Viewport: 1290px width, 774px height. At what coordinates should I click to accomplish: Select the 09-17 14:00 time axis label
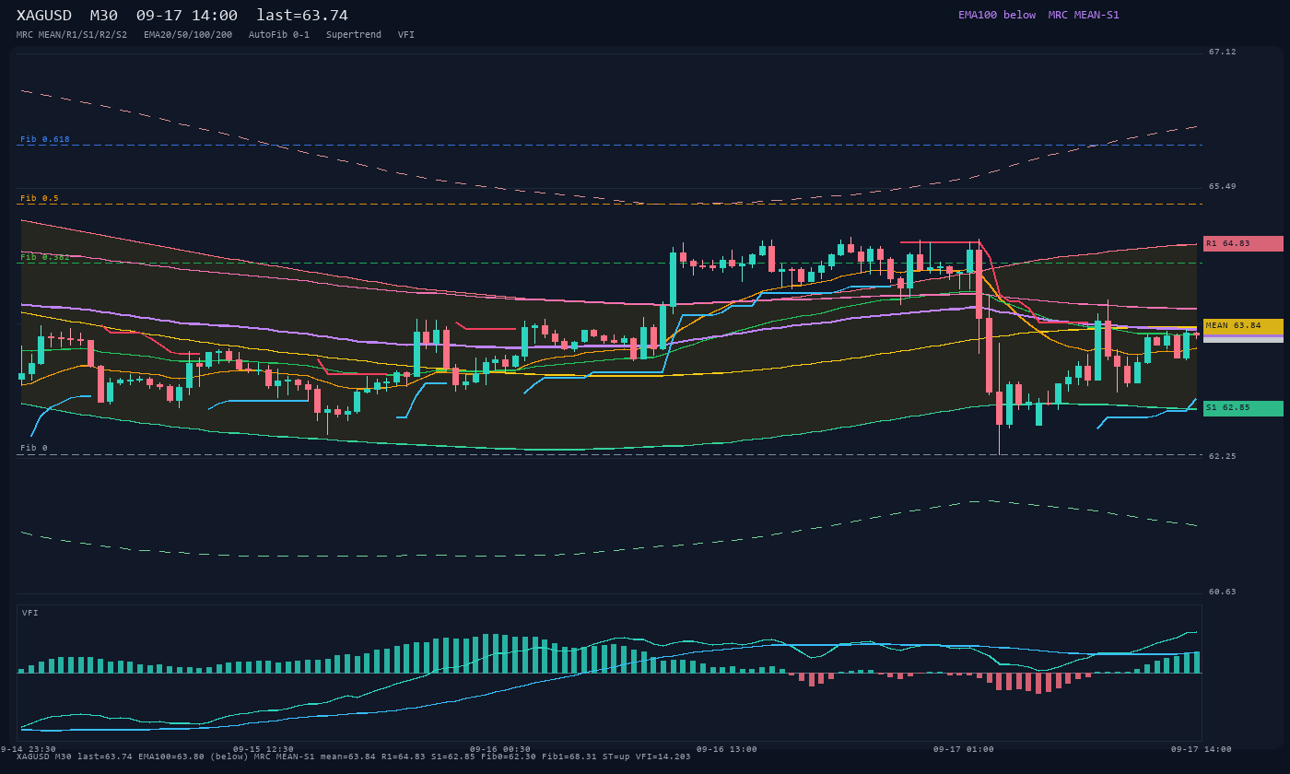tap(1202, 749)
